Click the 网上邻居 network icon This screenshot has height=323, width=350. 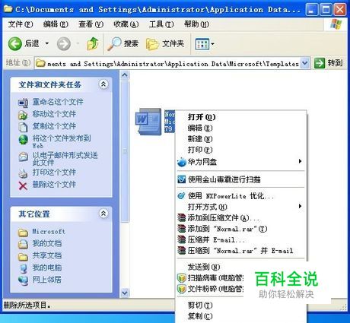tap(23, 280)
